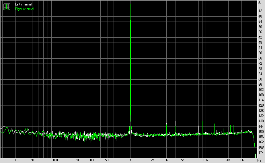Viewport: 265px width, 163px height.
Task: Click the 'dB' unit label
Action: pyautogui.click(x=260, y=2)
